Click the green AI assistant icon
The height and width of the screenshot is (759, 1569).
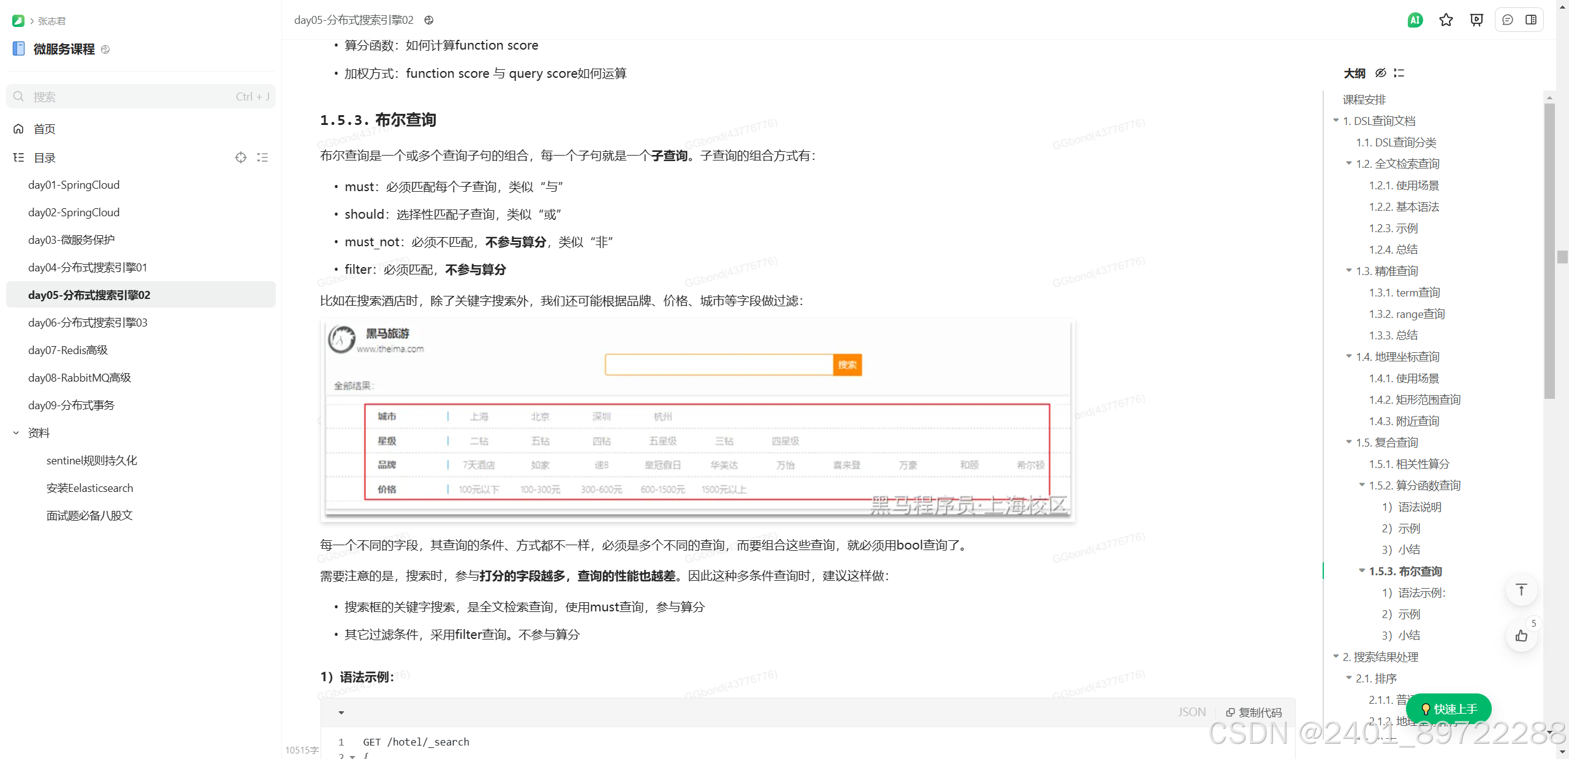[1415, 20]
